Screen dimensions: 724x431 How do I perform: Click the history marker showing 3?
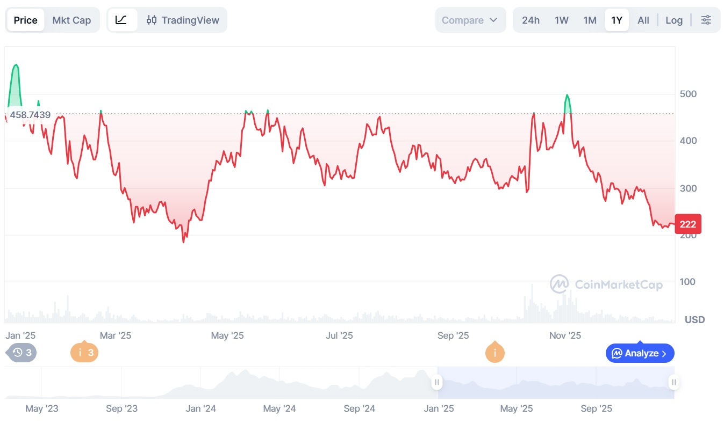click(23, 353)
